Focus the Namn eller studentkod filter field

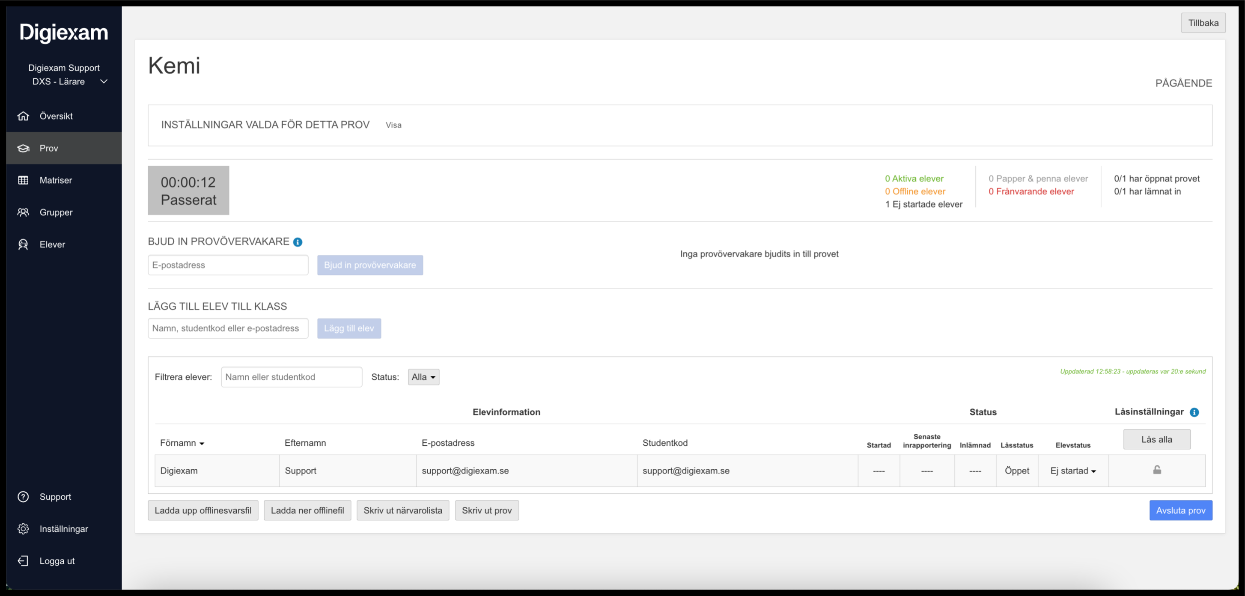click(x=292, y=377)
